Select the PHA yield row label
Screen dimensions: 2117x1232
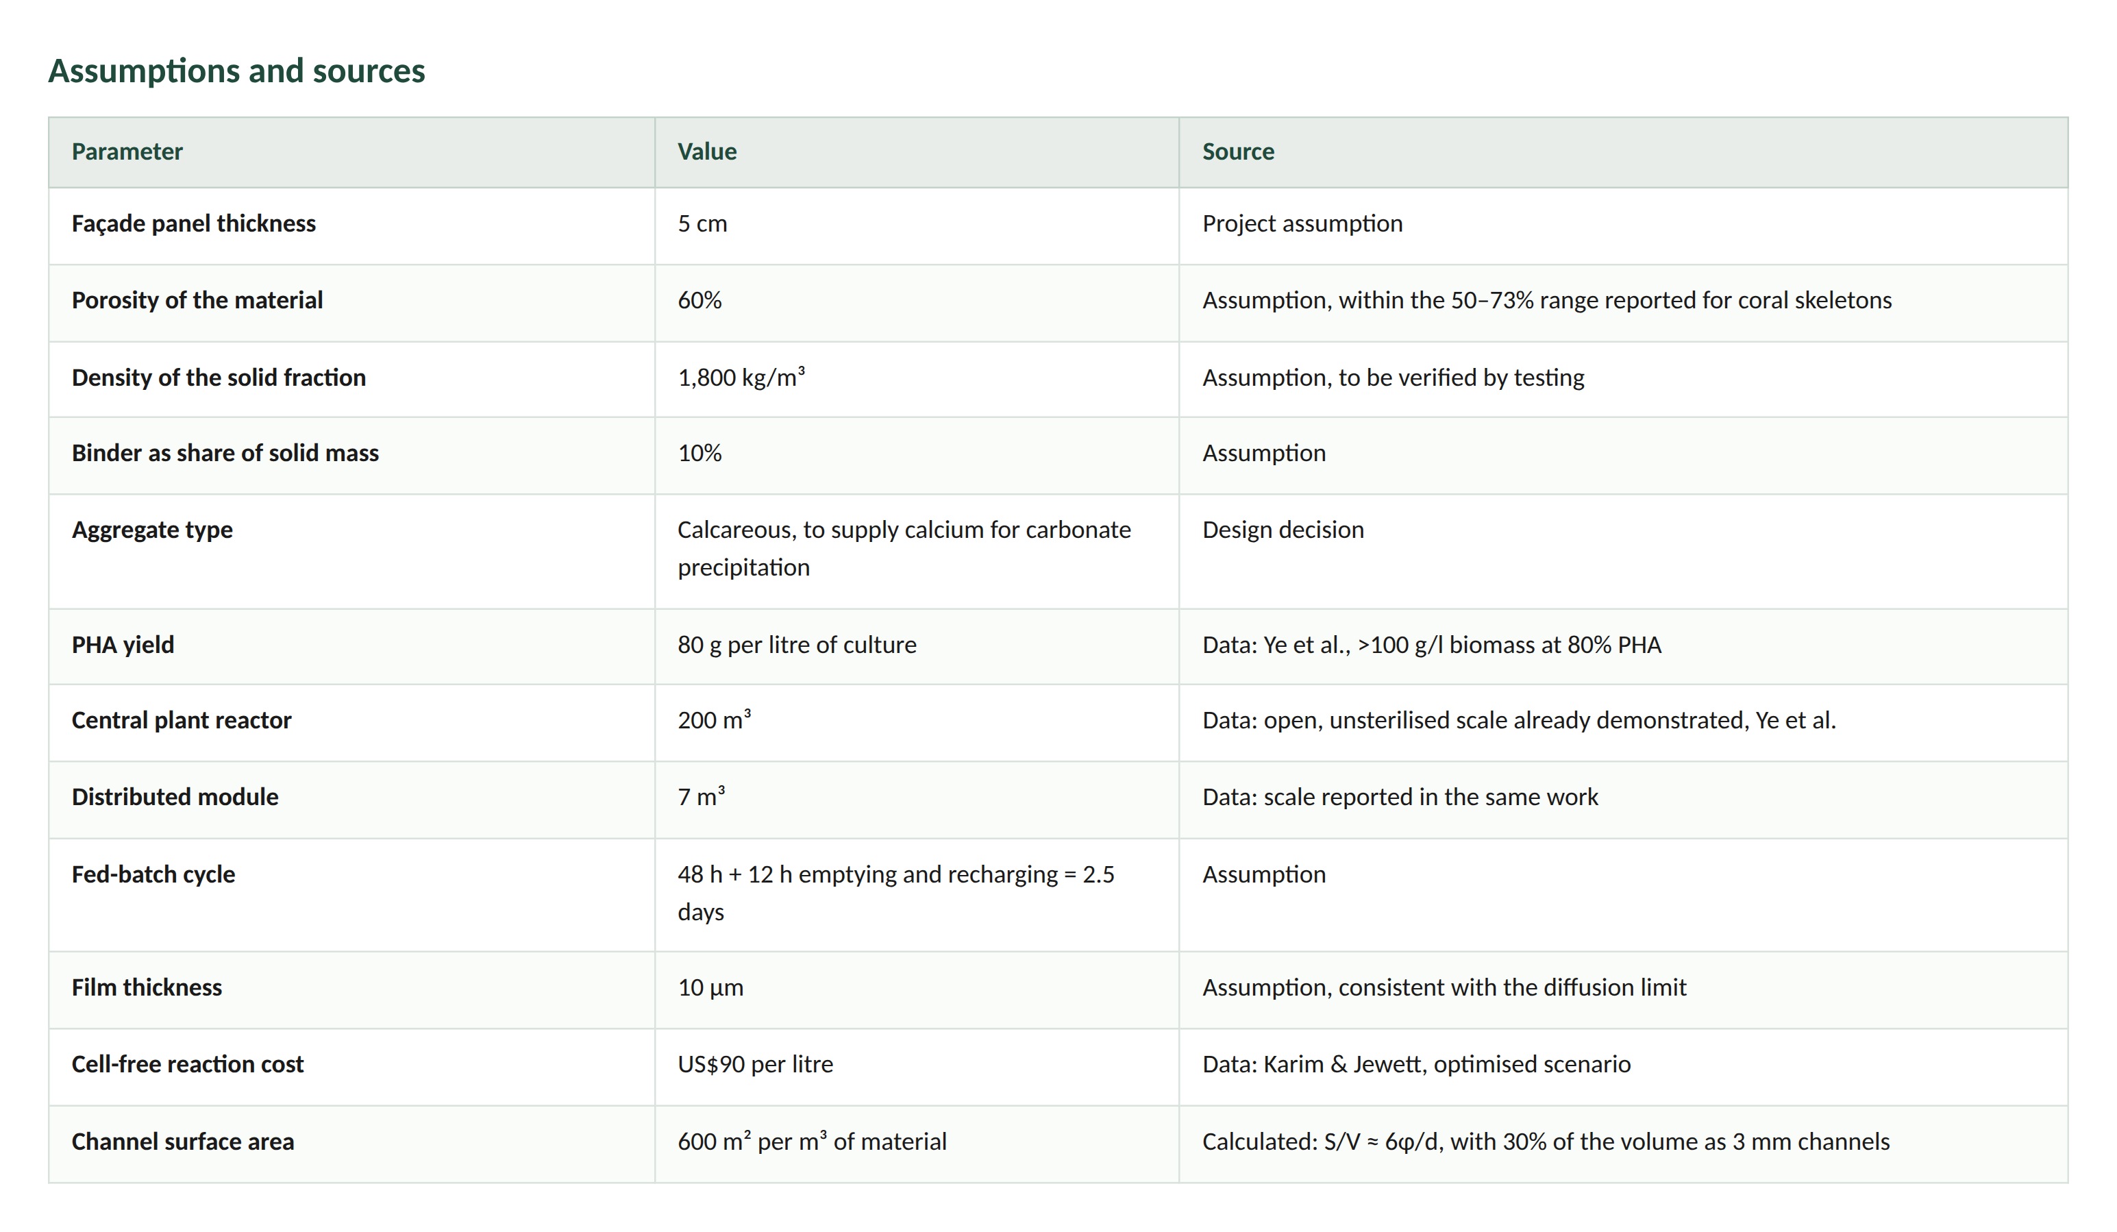tap(123, 645)
